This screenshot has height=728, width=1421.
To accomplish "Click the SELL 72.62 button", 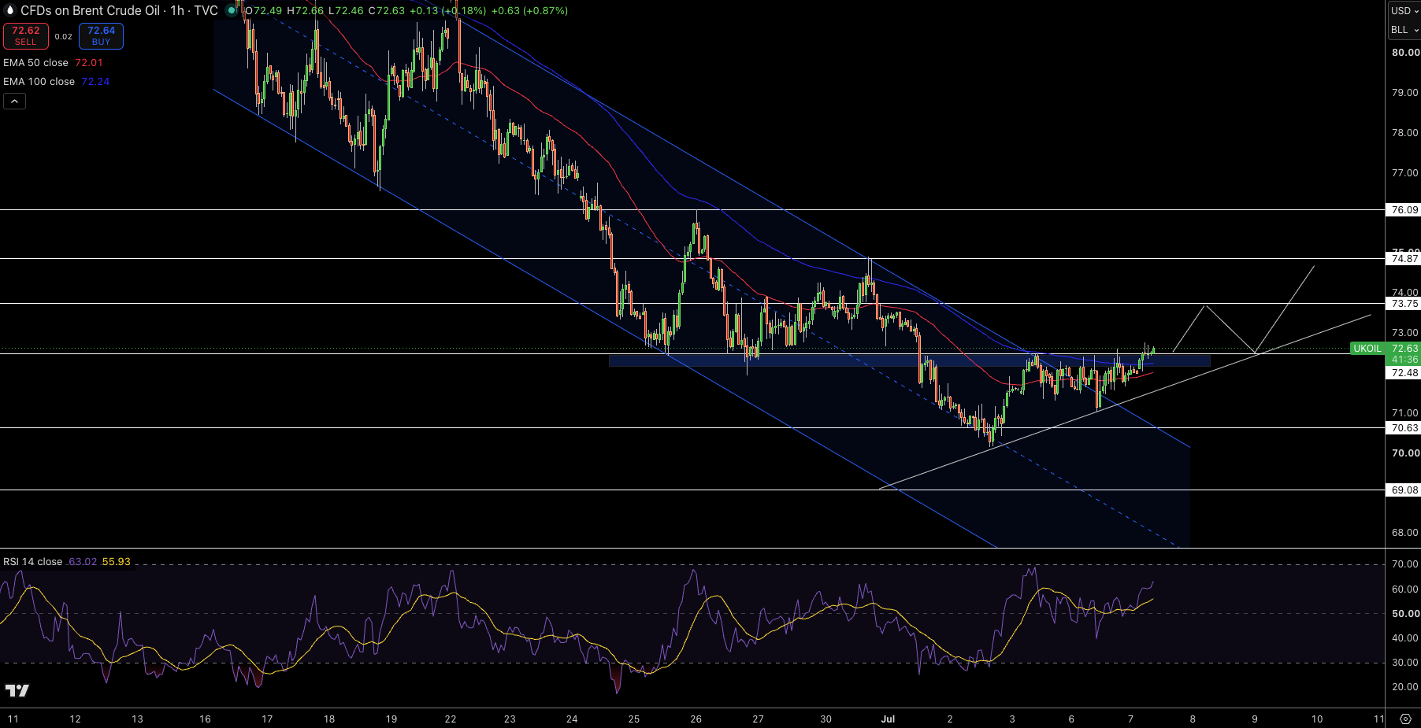I will (25, 36).
